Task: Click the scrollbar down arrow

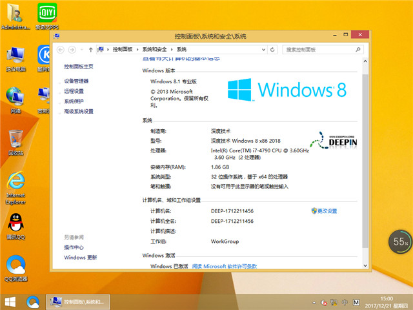Action: point(365,265)
